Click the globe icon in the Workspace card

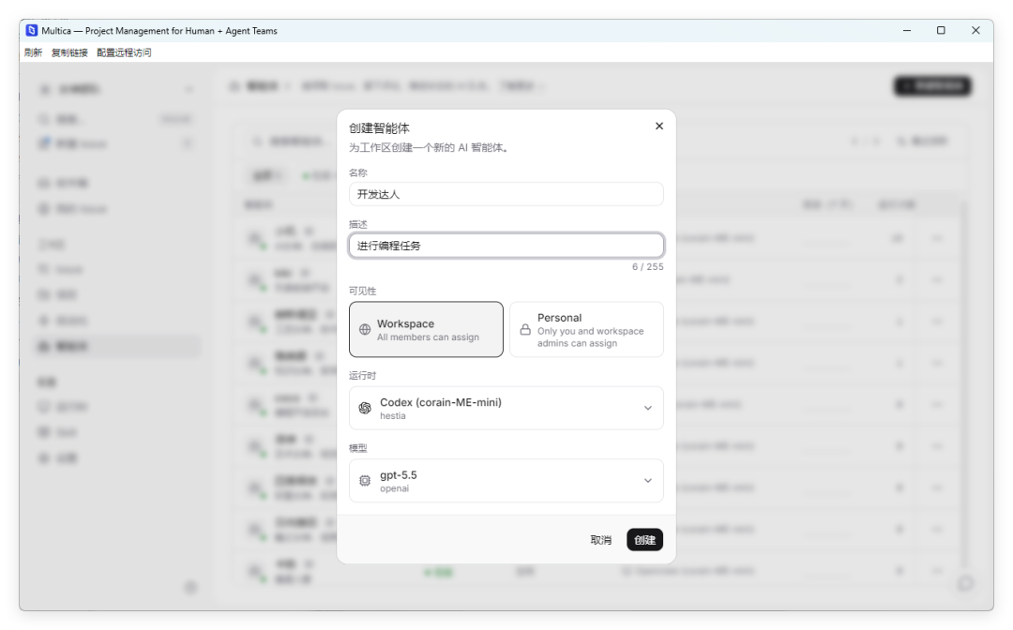(x=365, y=329)
